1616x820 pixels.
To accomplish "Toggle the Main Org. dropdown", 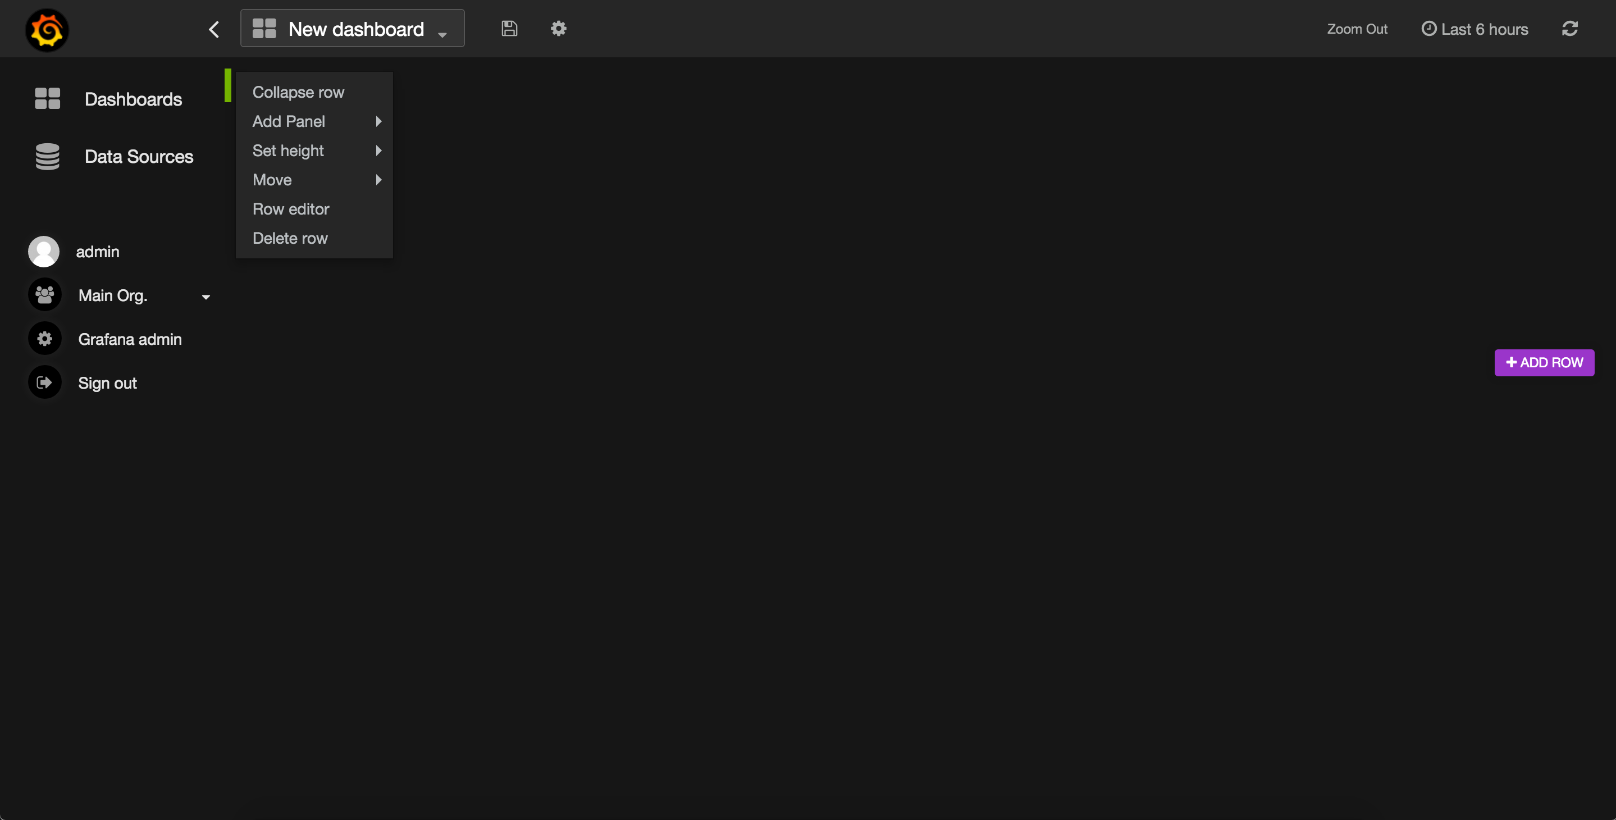I will pyautogui.click(x=206, y=296).
